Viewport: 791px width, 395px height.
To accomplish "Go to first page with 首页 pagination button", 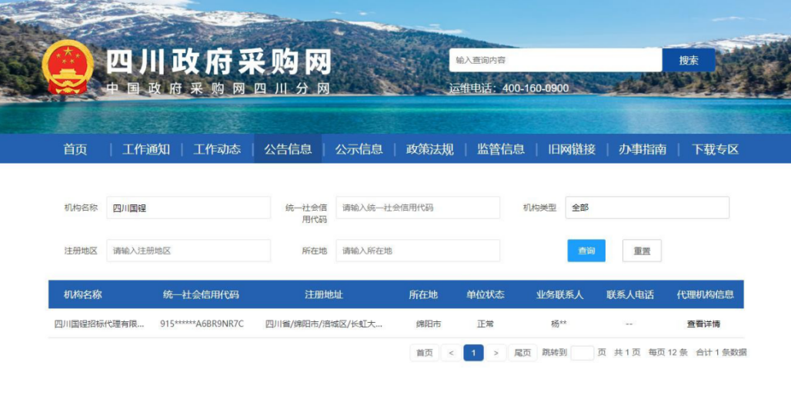I will (x=424, y=354).
